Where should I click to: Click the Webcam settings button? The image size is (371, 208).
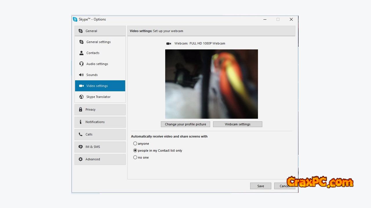point(237,124)
